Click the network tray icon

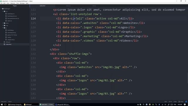(x=162, y=105)
